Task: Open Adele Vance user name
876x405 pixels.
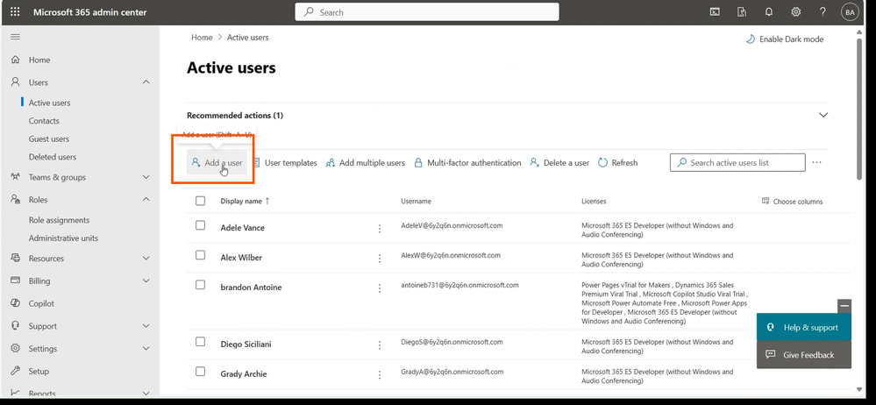Action: coord(243,228)
